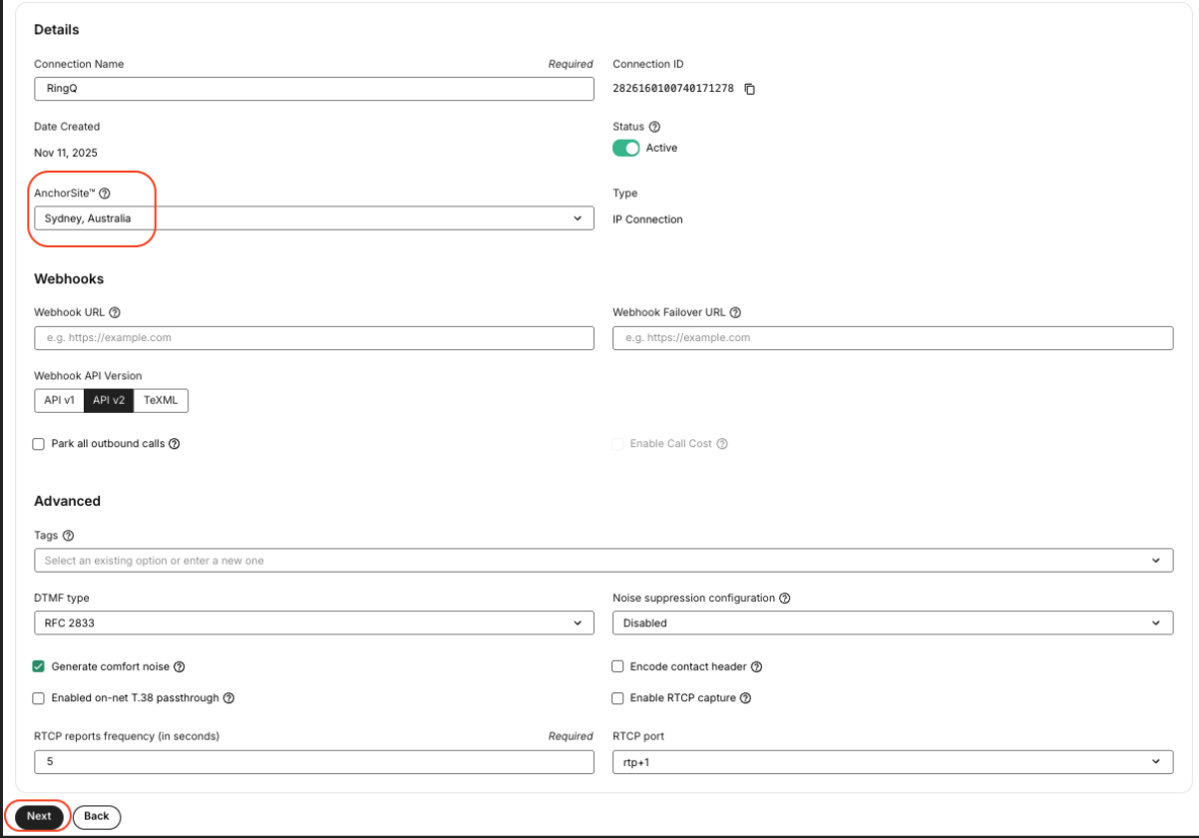Toggle the Active status switch
The width and height of the screenshot is (1199, 838).
click(626, 148)
